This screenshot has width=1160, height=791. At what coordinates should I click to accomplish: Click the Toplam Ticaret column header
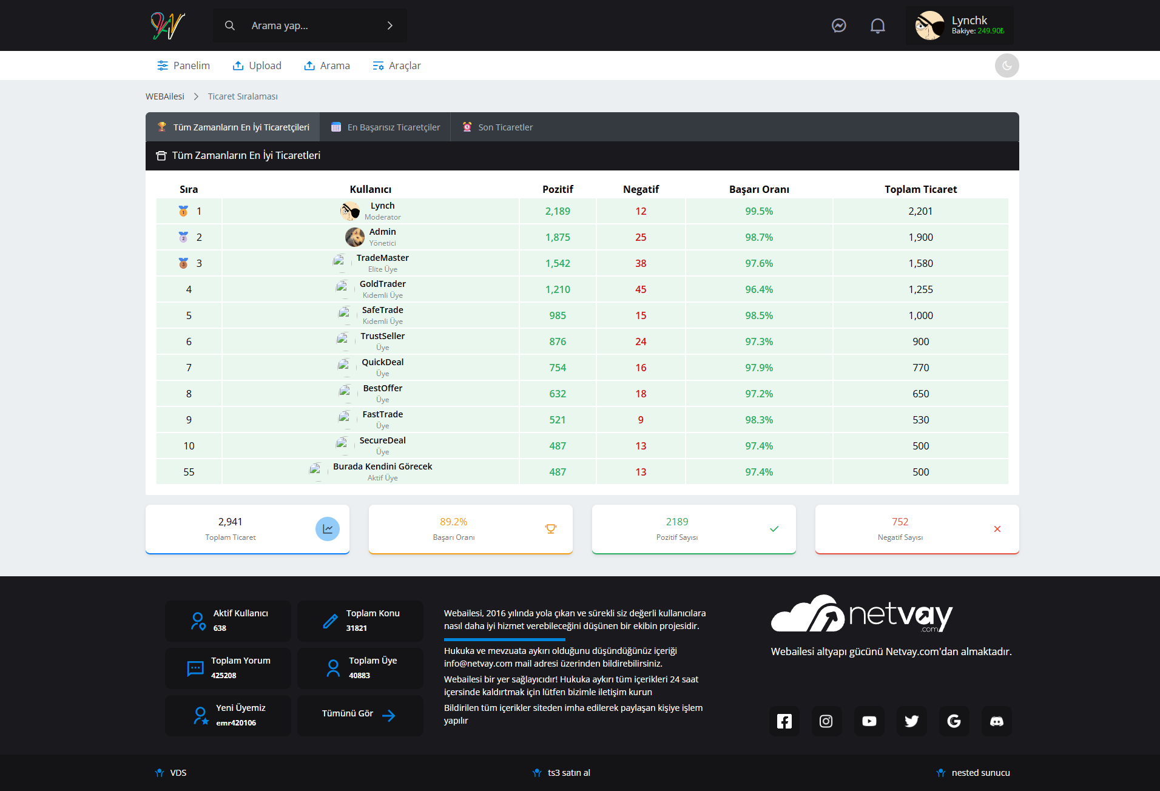point(920,189)
